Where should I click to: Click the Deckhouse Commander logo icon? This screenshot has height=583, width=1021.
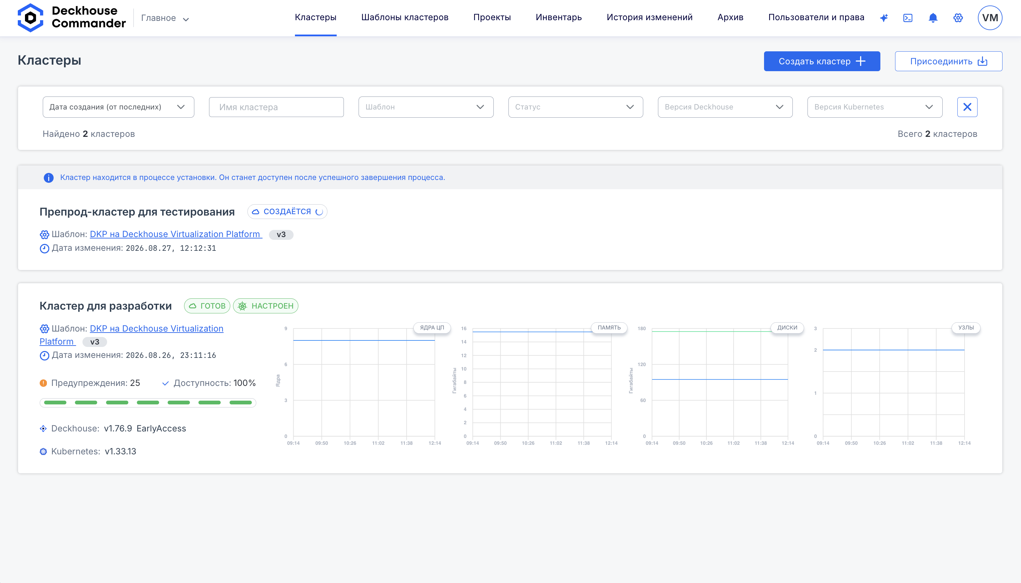pos(30,17)
